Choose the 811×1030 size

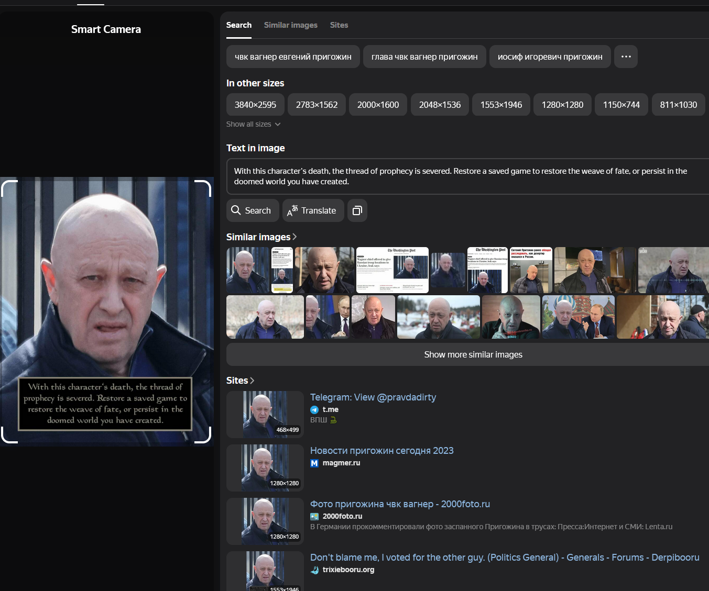[678, 105]
